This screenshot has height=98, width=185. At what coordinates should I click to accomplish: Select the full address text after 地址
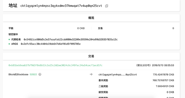pos(61,6)
